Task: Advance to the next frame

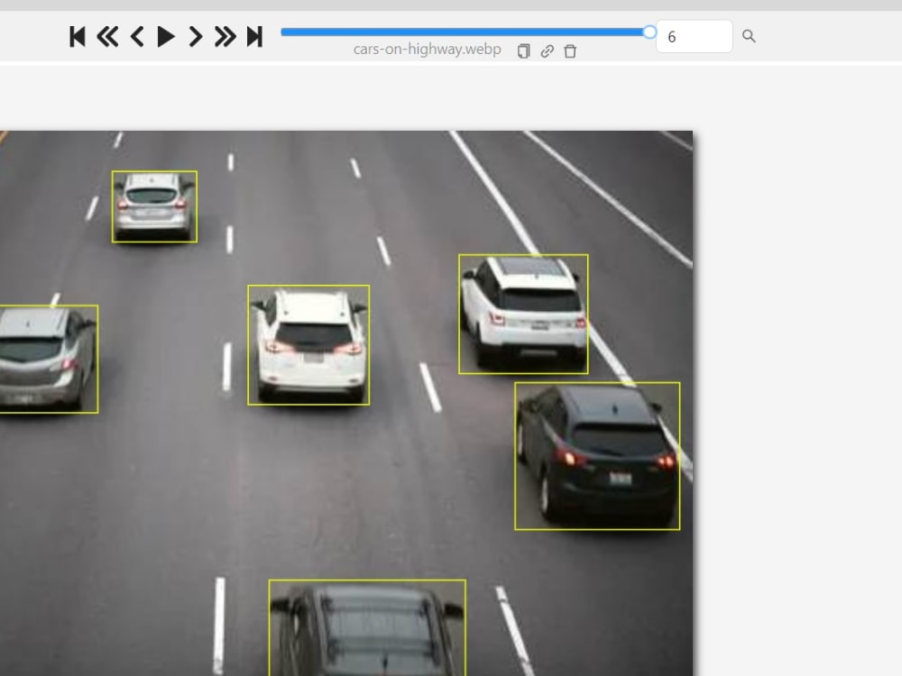Action: click(x=196, y=37)
